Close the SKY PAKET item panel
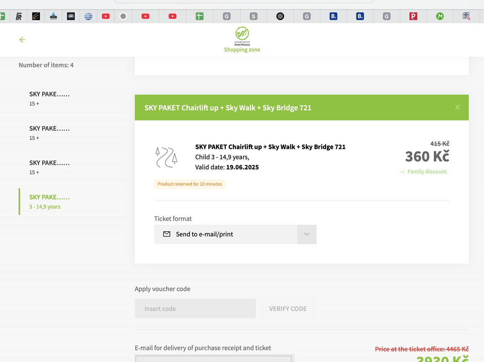This screenshot has height=362, width=484. pyautogui.click(x=457, y=108)
